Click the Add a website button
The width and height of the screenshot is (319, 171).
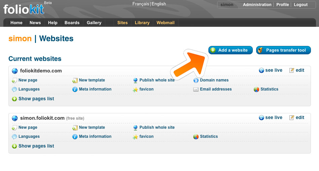point(231,50)
